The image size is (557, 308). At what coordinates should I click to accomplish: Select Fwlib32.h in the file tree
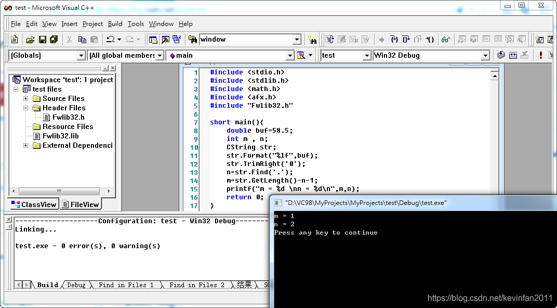(x=64, y=118)
